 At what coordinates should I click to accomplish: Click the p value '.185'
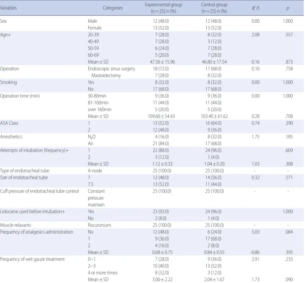[x=289, y=136]
